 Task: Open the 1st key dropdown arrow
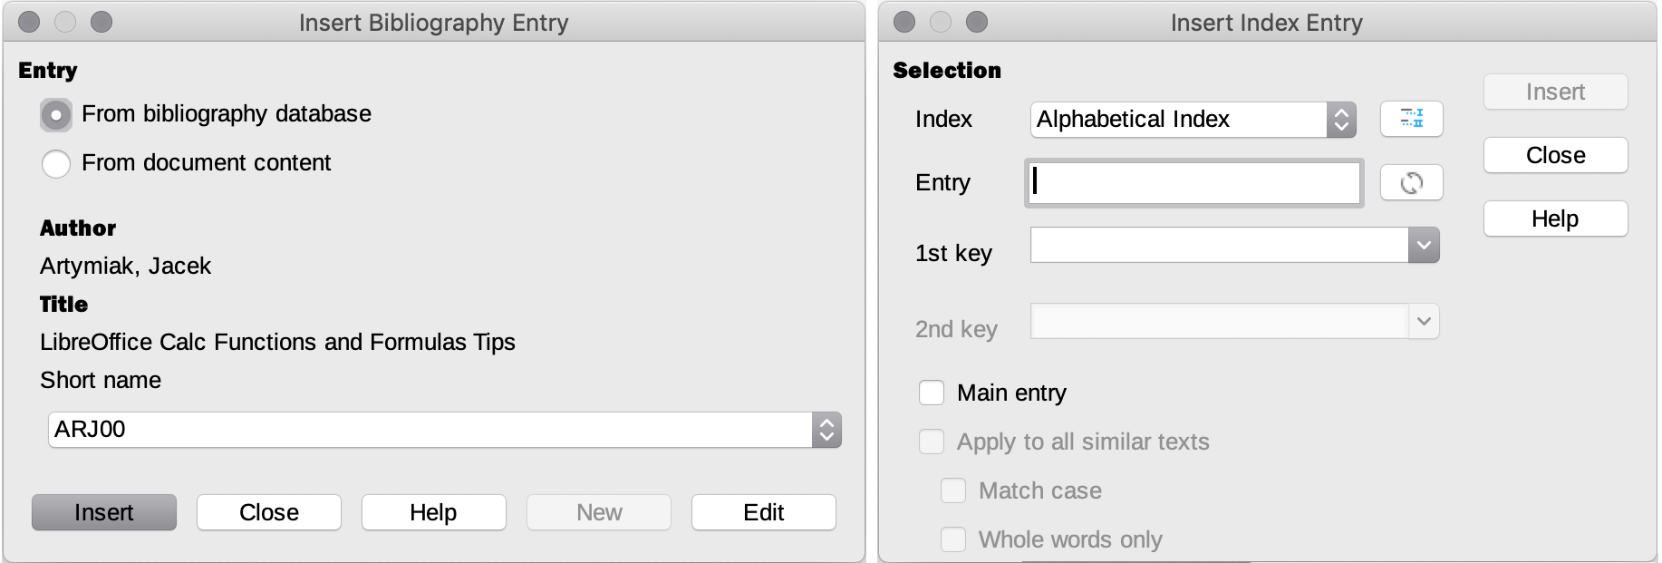tap(1423, 246)
